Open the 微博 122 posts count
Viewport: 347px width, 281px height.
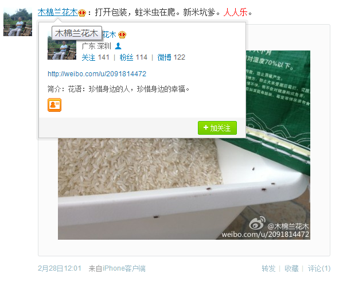(171, 57)
